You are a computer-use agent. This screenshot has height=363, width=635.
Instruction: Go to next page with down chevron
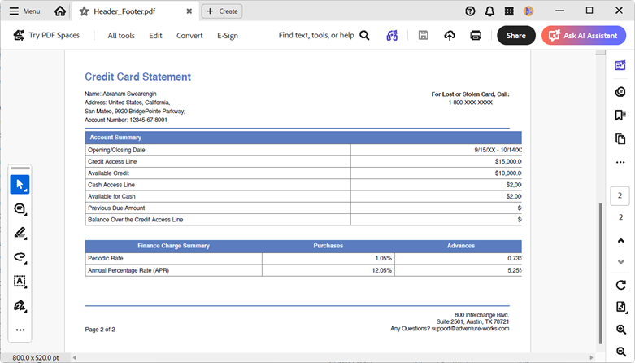point(620,262)
